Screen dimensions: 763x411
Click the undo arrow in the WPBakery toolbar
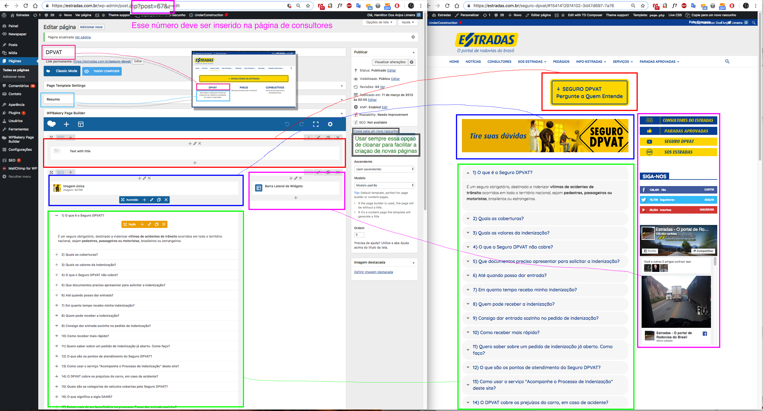coord(287,124)
